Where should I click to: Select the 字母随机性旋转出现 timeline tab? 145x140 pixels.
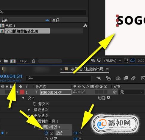pos(87,69)
